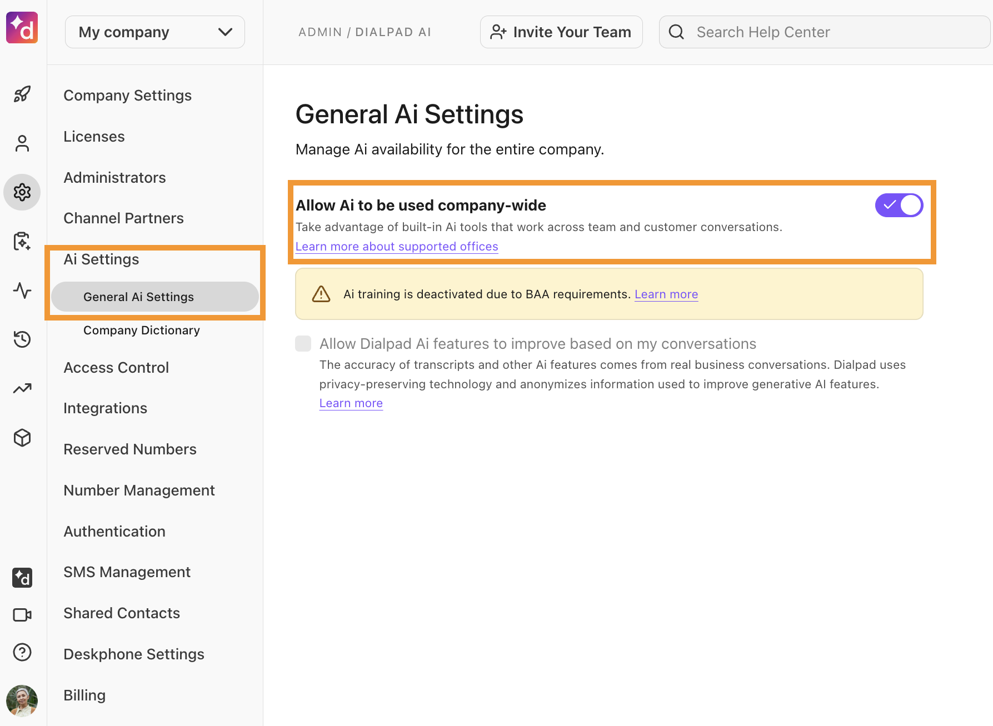The image size is (993, 726).
Task: Open the video camera meetings icon
Action: click(22, 615)
